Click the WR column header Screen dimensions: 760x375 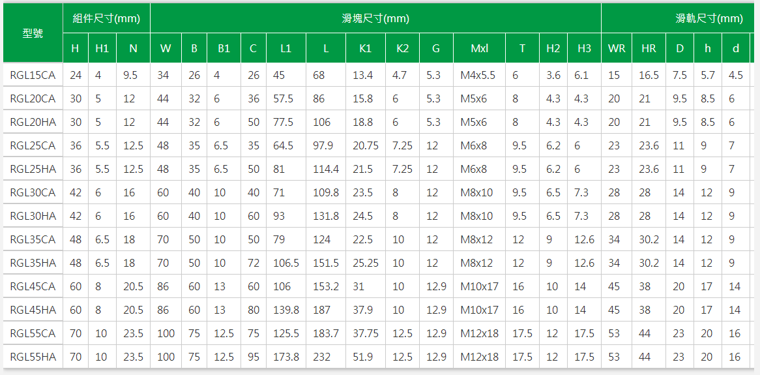click(x=616, y=48)
